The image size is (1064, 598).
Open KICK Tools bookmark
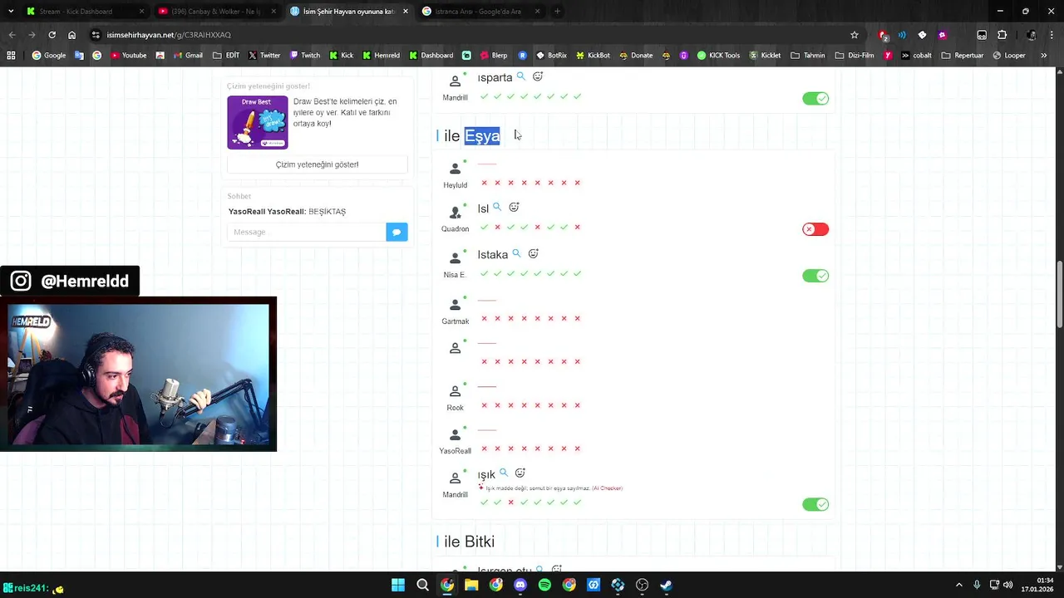click(x=718, y=56)
